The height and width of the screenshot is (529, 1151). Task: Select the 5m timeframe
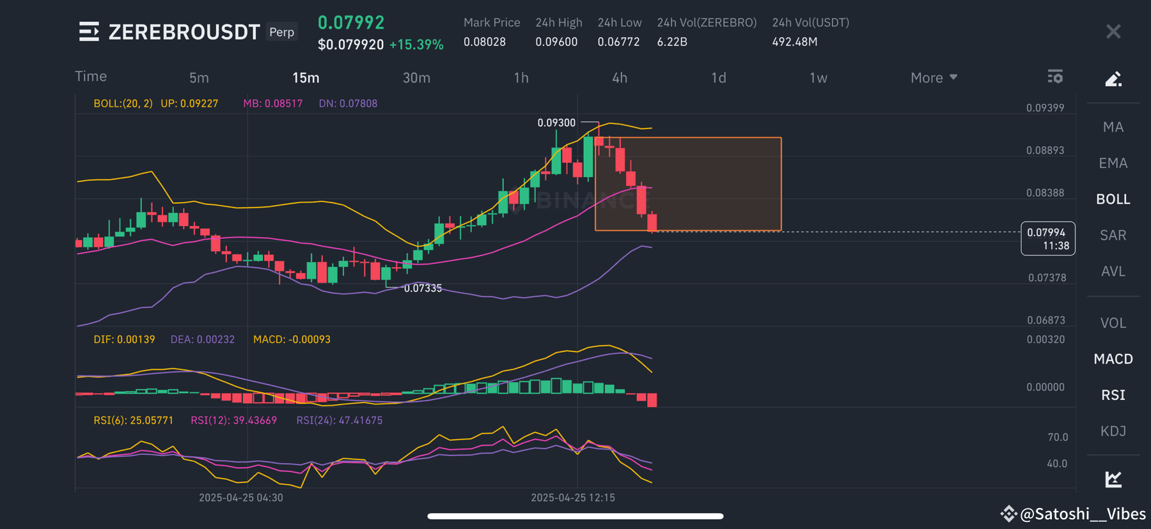(x=199, y=78)
